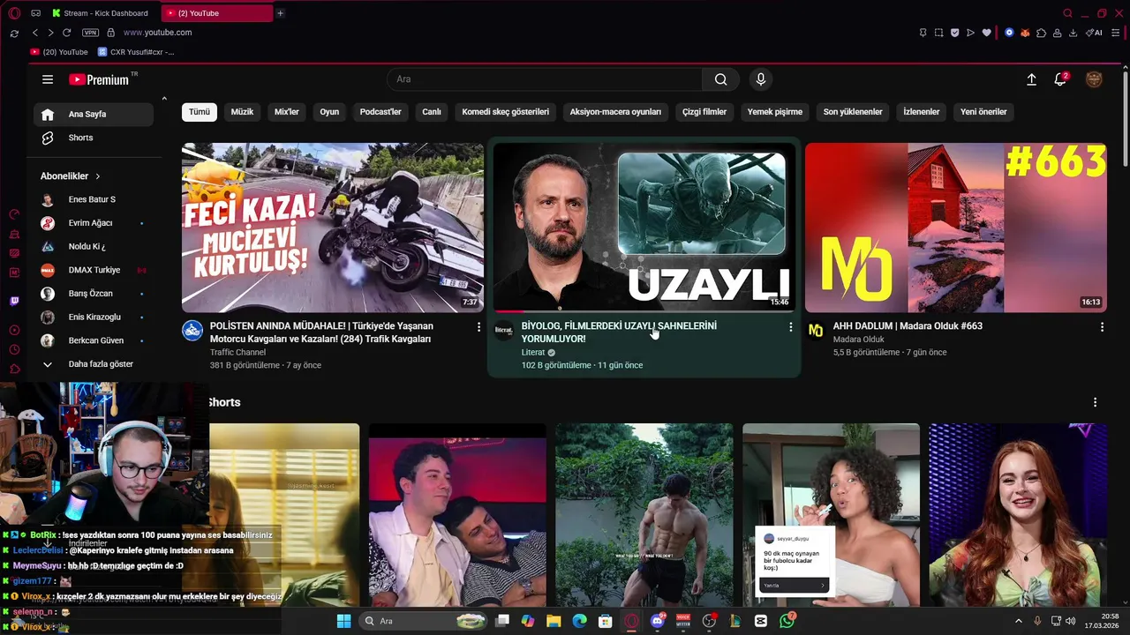The width and height of the screenshot is (1130, 635).
Task: Select the Canlı filter chip
Action: tap(432, 112)
